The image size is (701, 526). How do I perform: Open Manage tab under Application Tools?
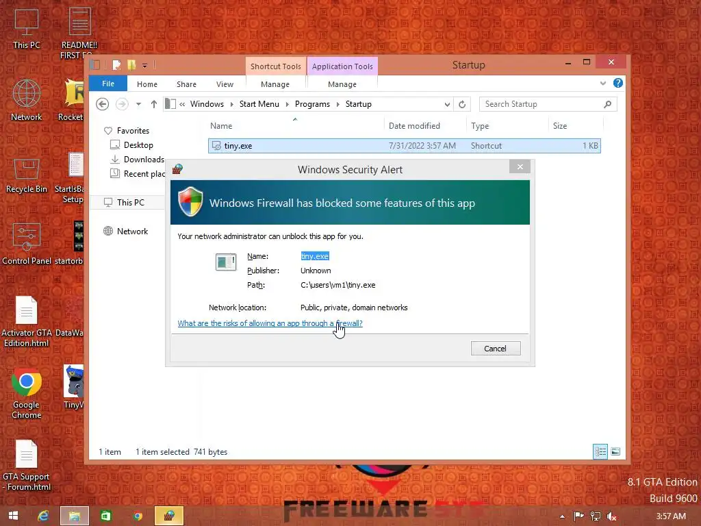[342, 84]
